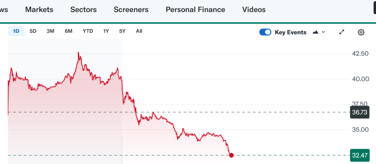Open the Screeners page

point(131,10)
